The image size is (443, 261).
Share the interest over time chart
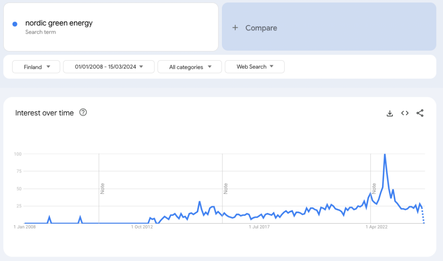point(420,113)
